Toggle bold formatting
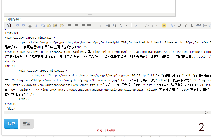This screenshot has height=140, width=211. (179, 25)
